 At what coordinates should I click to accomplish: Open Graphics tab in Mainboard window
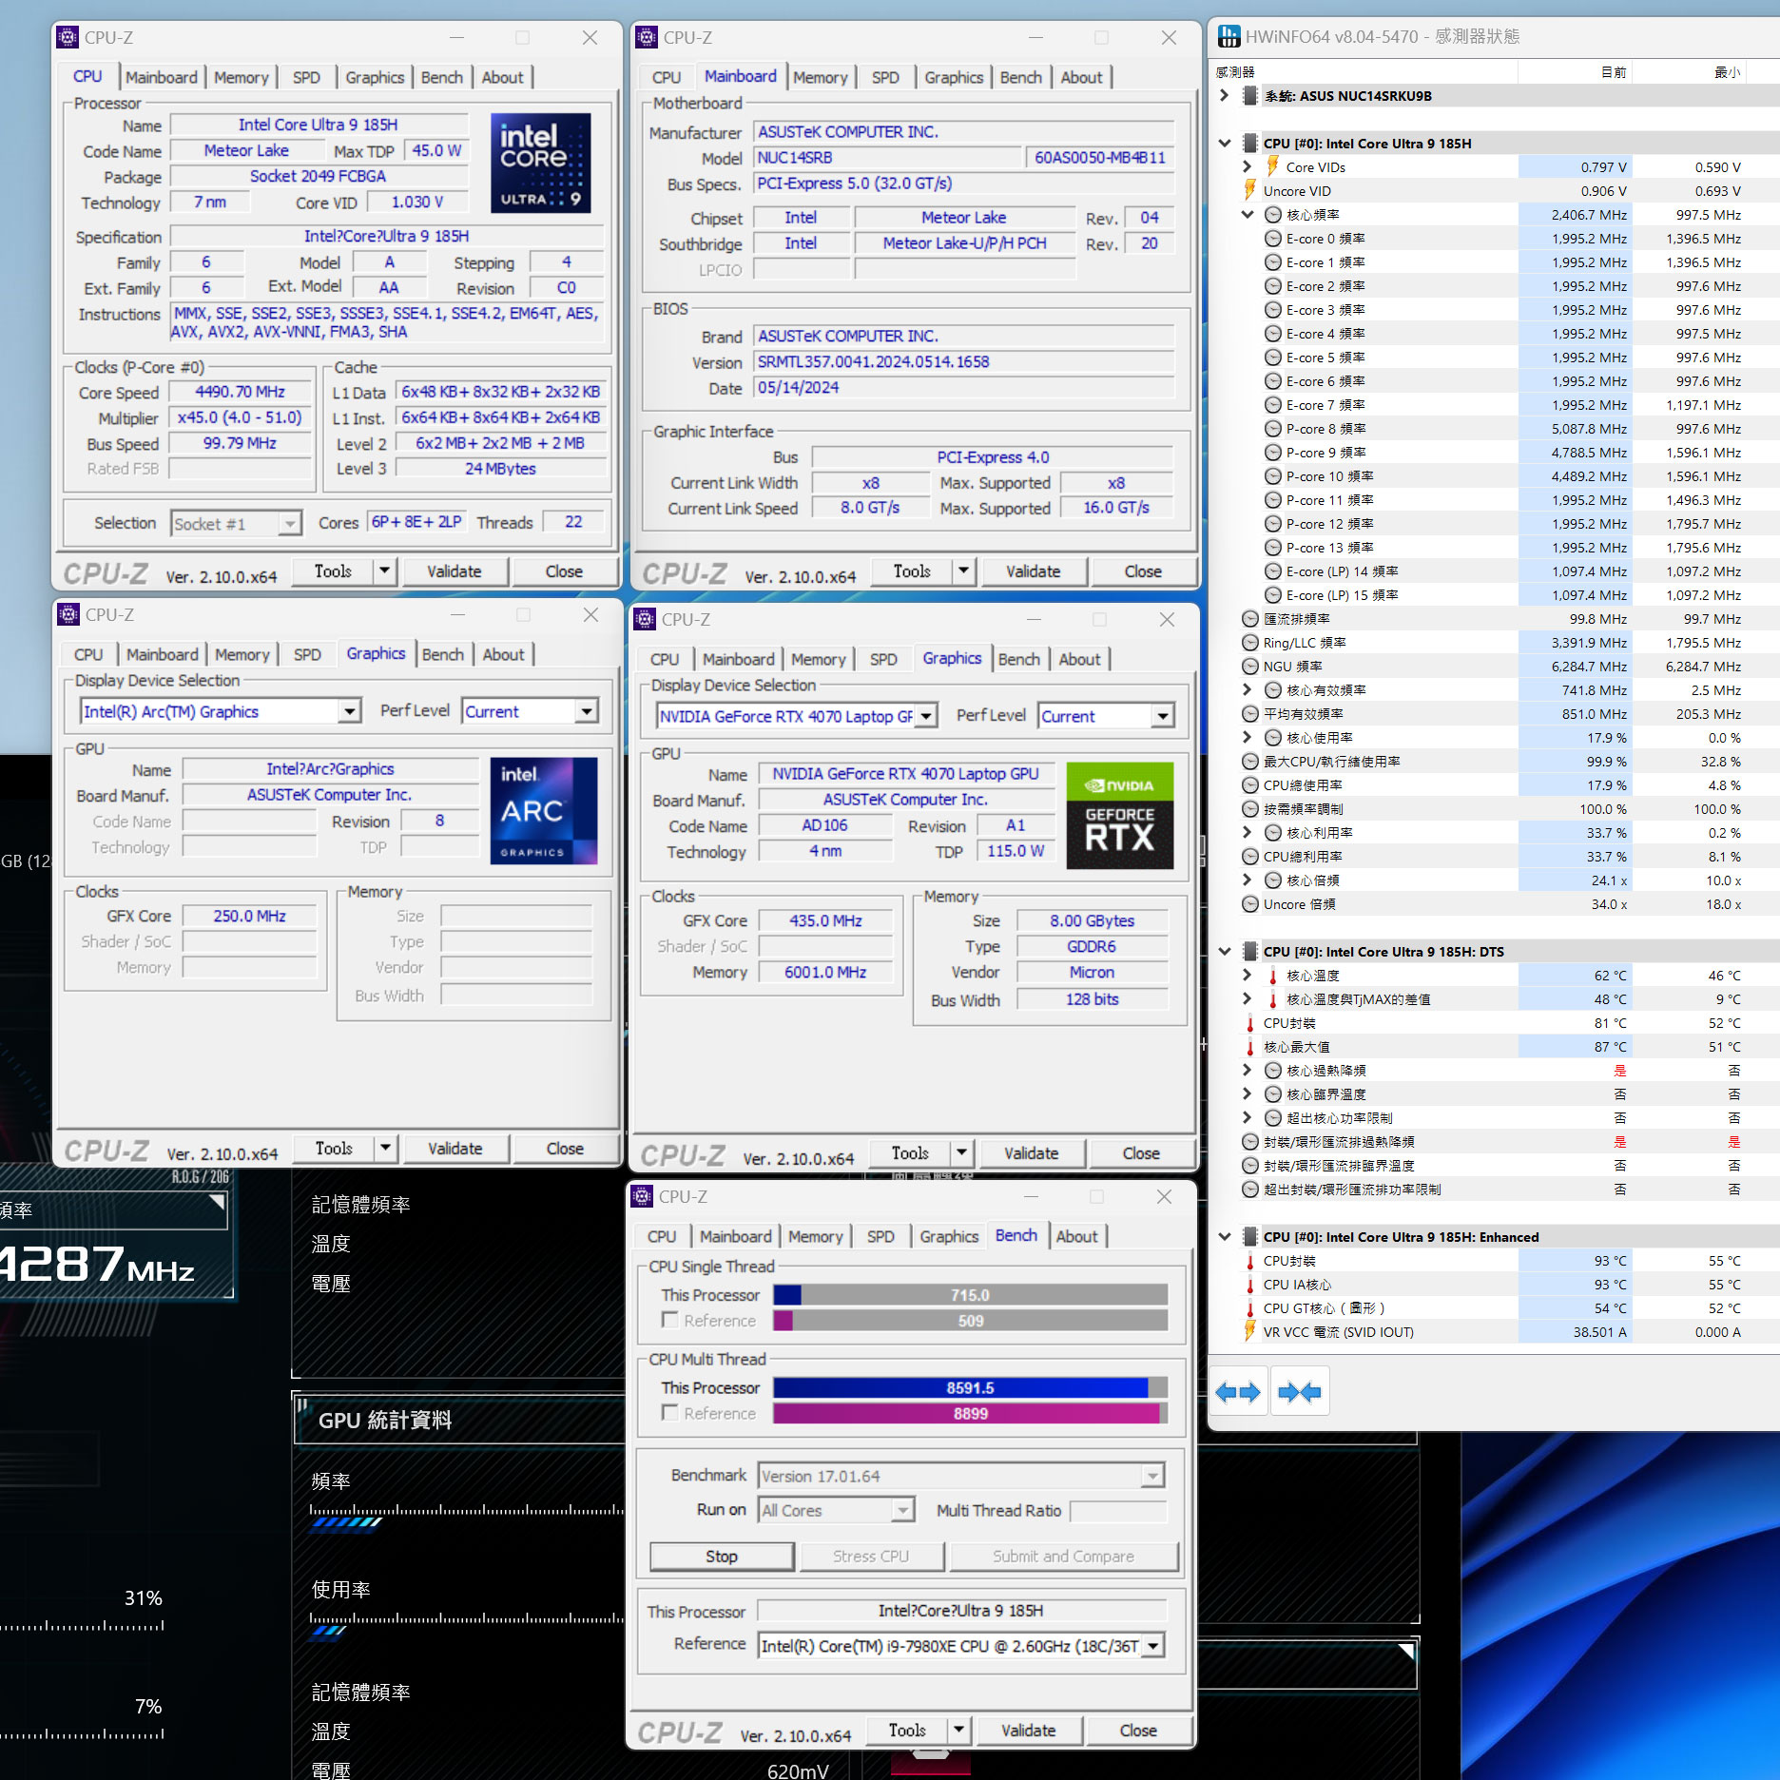[x=954, y=77]
